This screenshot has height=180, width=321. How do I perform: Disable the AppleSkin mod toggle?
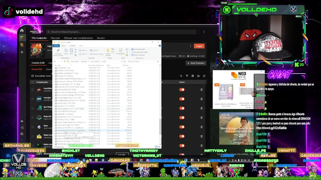point(182,89)
